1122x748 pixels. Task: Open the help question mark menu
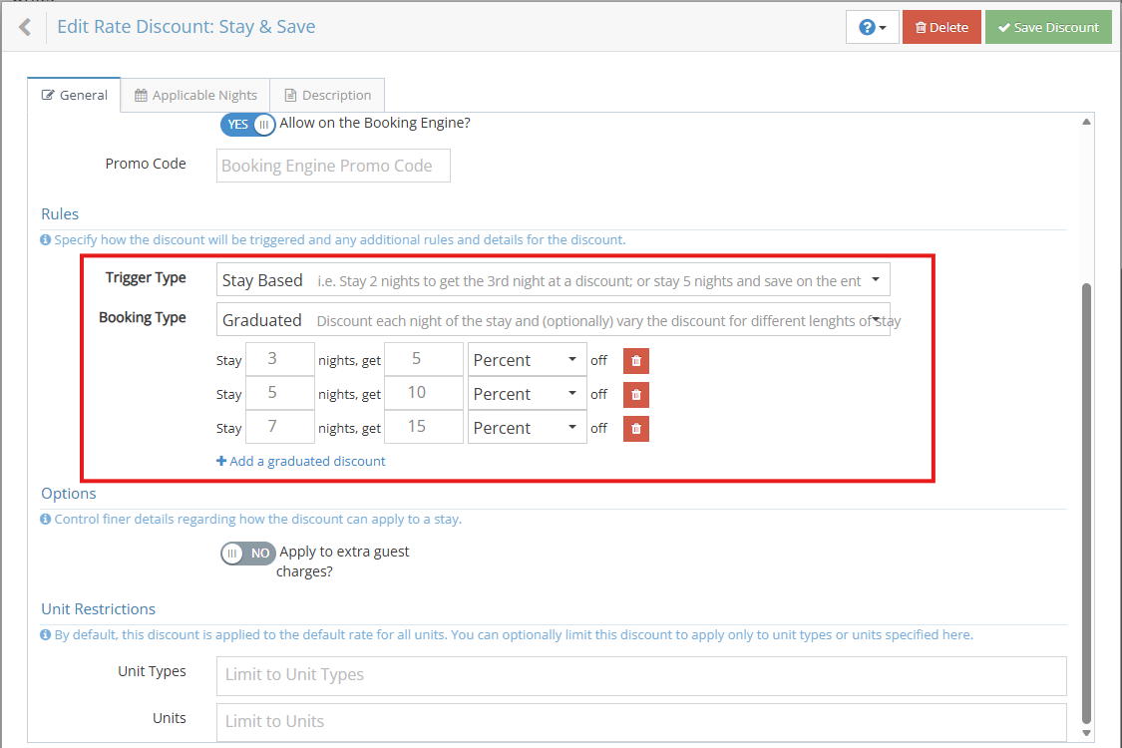pyautogui.click(x=872, y=27)
